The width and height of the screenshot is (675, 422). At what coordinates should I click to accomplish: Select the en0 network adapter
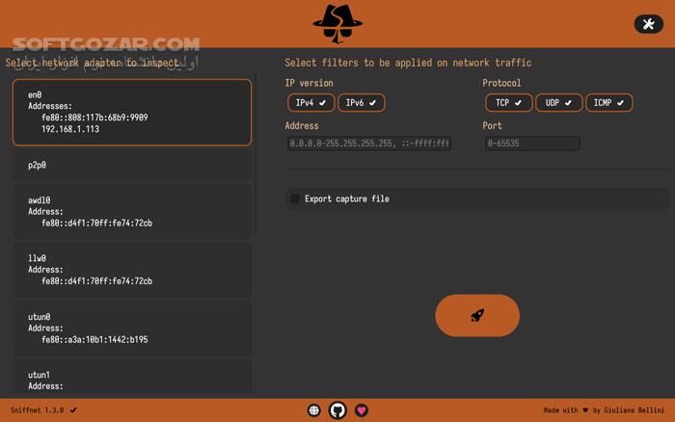[x=132, y=111]
